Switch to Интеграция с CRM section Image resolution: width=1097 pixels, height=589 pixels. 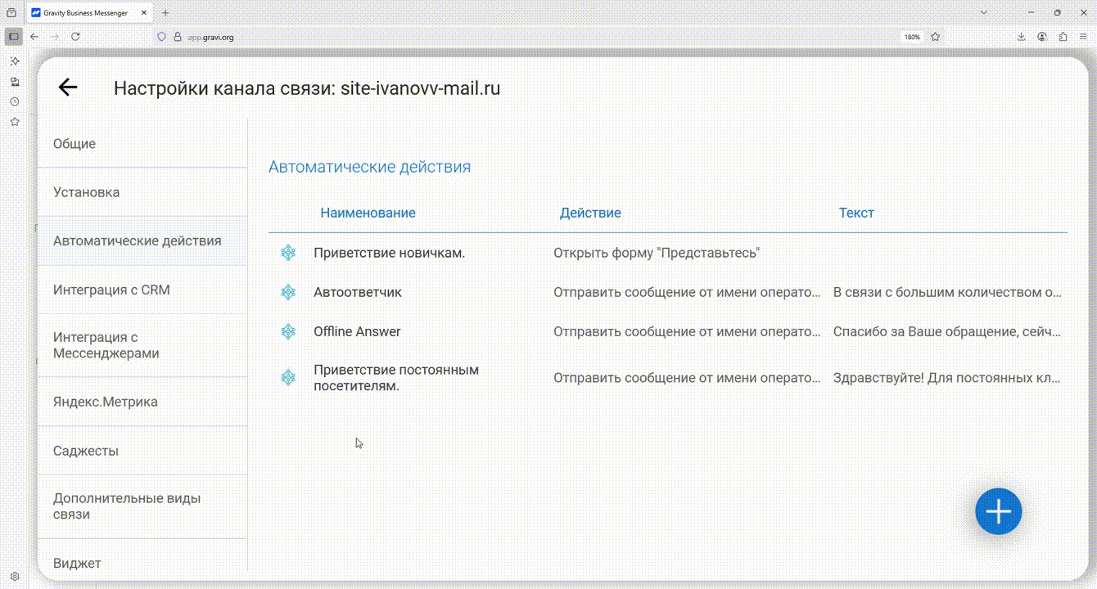pos(111,290)
